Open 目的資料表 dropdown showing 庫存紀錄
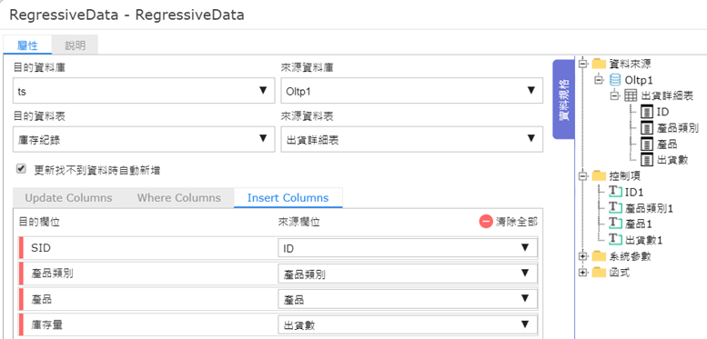This screenshot has height=339, width=707. [144, 140]
